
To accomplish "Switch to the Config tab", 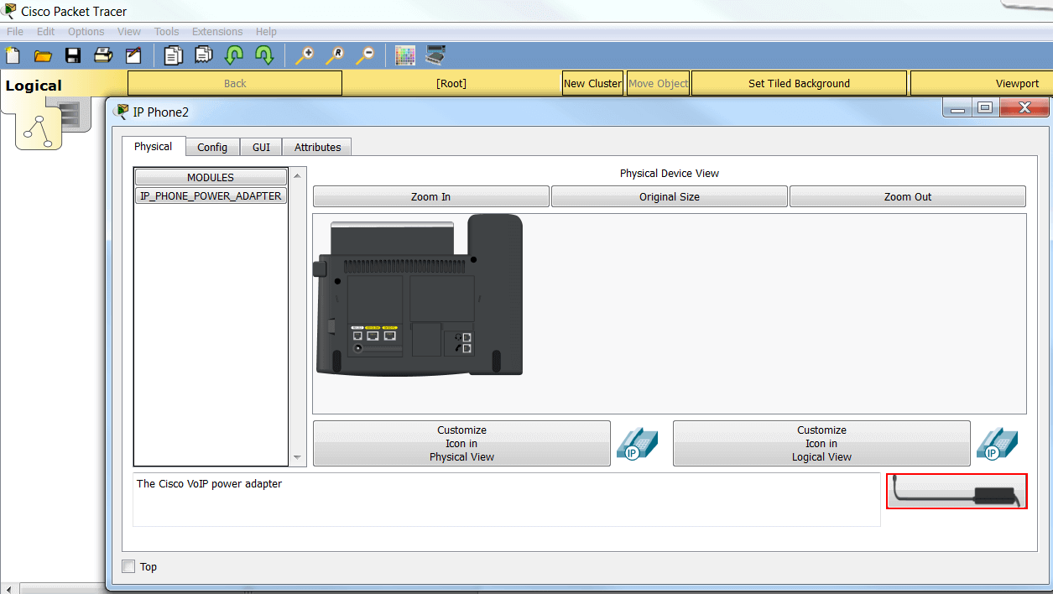I will tap(212, 147).
